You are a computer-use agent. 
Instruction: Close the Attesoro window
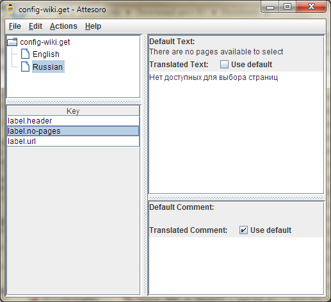tap(311, 7)
